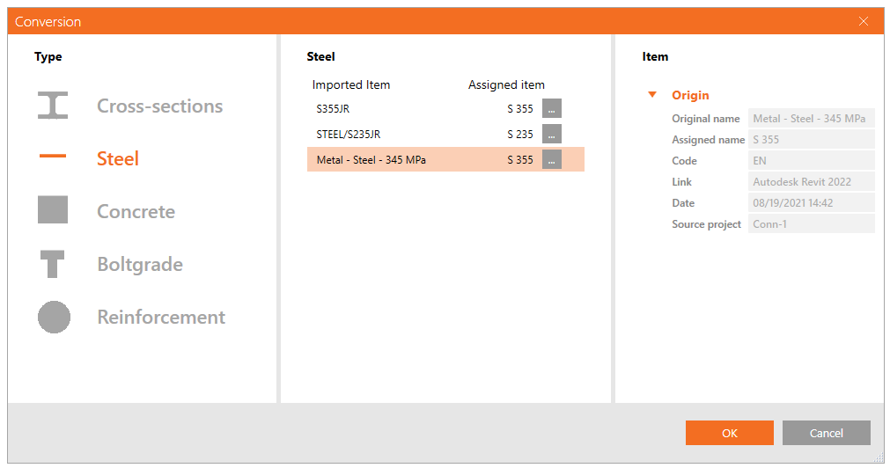
Task: Click the Reinforcement circle icon
Action: coord(53,317)
